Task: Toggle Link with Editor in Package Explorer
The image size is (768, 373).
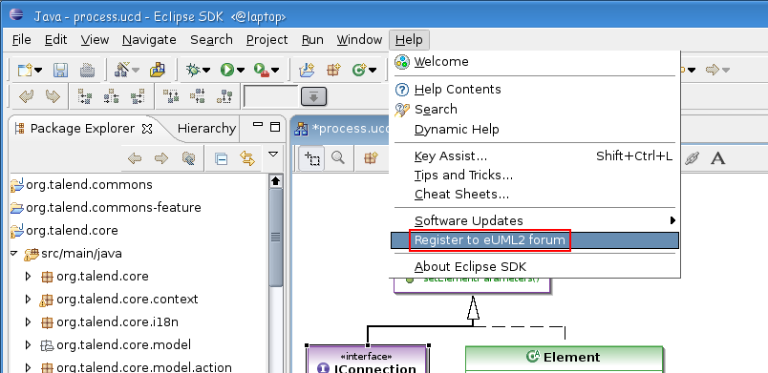Action: [247, 158]
